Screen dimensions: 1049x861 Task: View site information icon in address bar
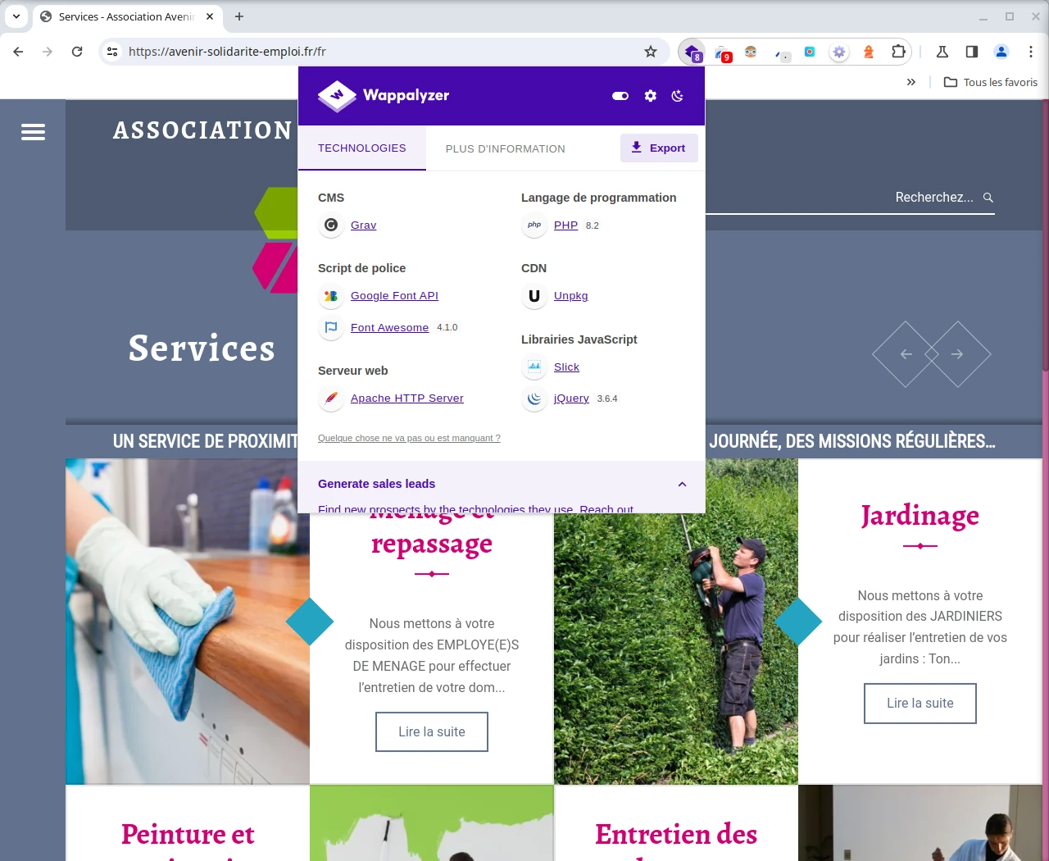pyautogui.click(x=112, y=52)
